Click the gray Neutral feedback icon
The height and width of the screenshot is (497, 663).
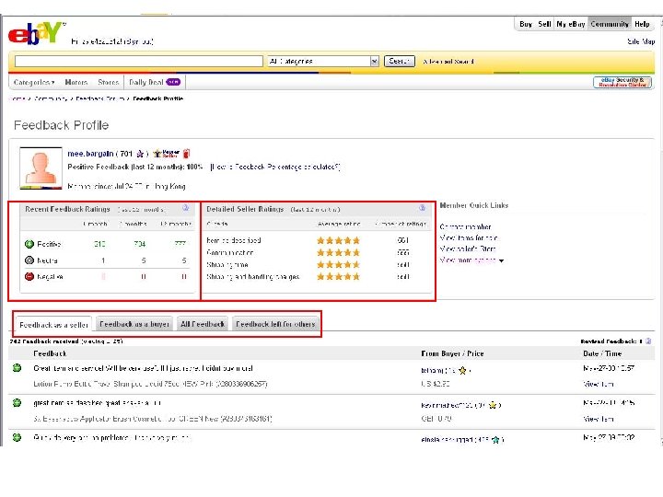pos(29,260)
